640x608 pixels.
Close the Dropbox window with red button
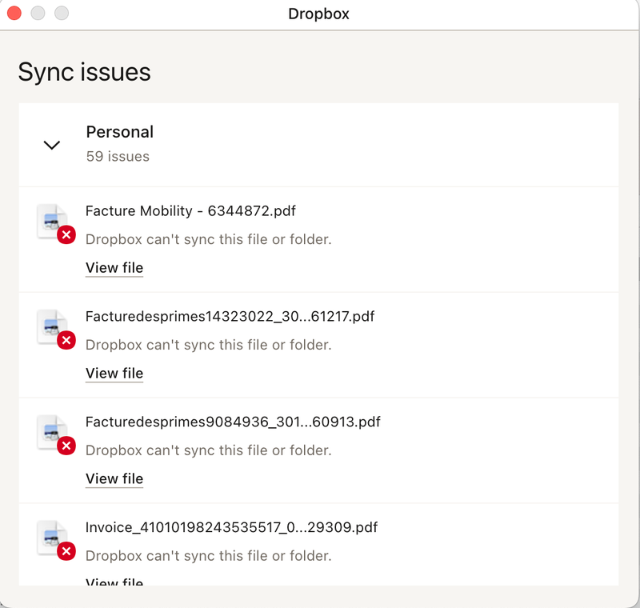(x=14, y=14)
